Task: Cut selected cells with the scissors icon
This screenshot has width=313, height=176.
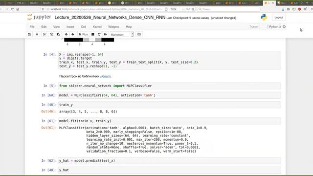Action: coord(45,34)
